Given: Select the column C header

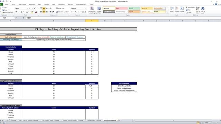Looking at the screenshot, I should tap(92, 21).
